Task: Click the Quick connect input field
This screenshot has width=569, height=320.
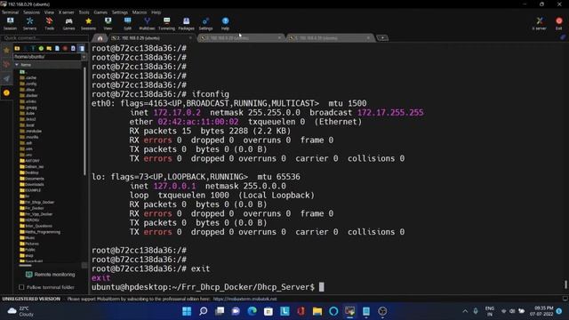Action: pos(44,37)
